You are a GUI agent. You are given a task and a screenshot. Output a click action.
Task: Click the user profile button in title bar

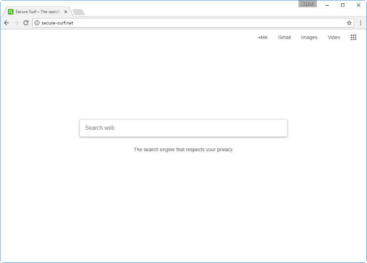pos(307,4)
